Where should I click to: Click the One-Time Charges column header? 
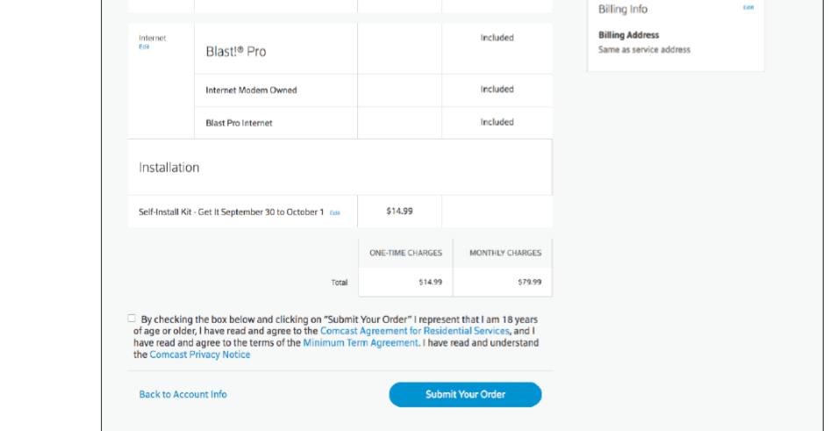405,253
